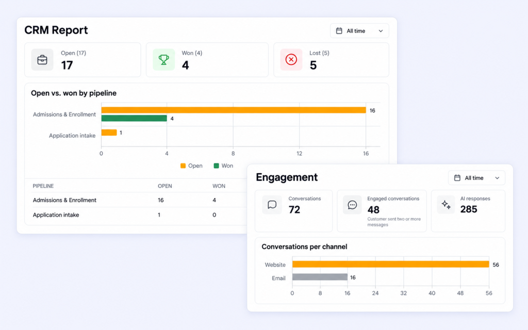Click the orange Admissions & Enrollment open bar

tap(234, 110)
